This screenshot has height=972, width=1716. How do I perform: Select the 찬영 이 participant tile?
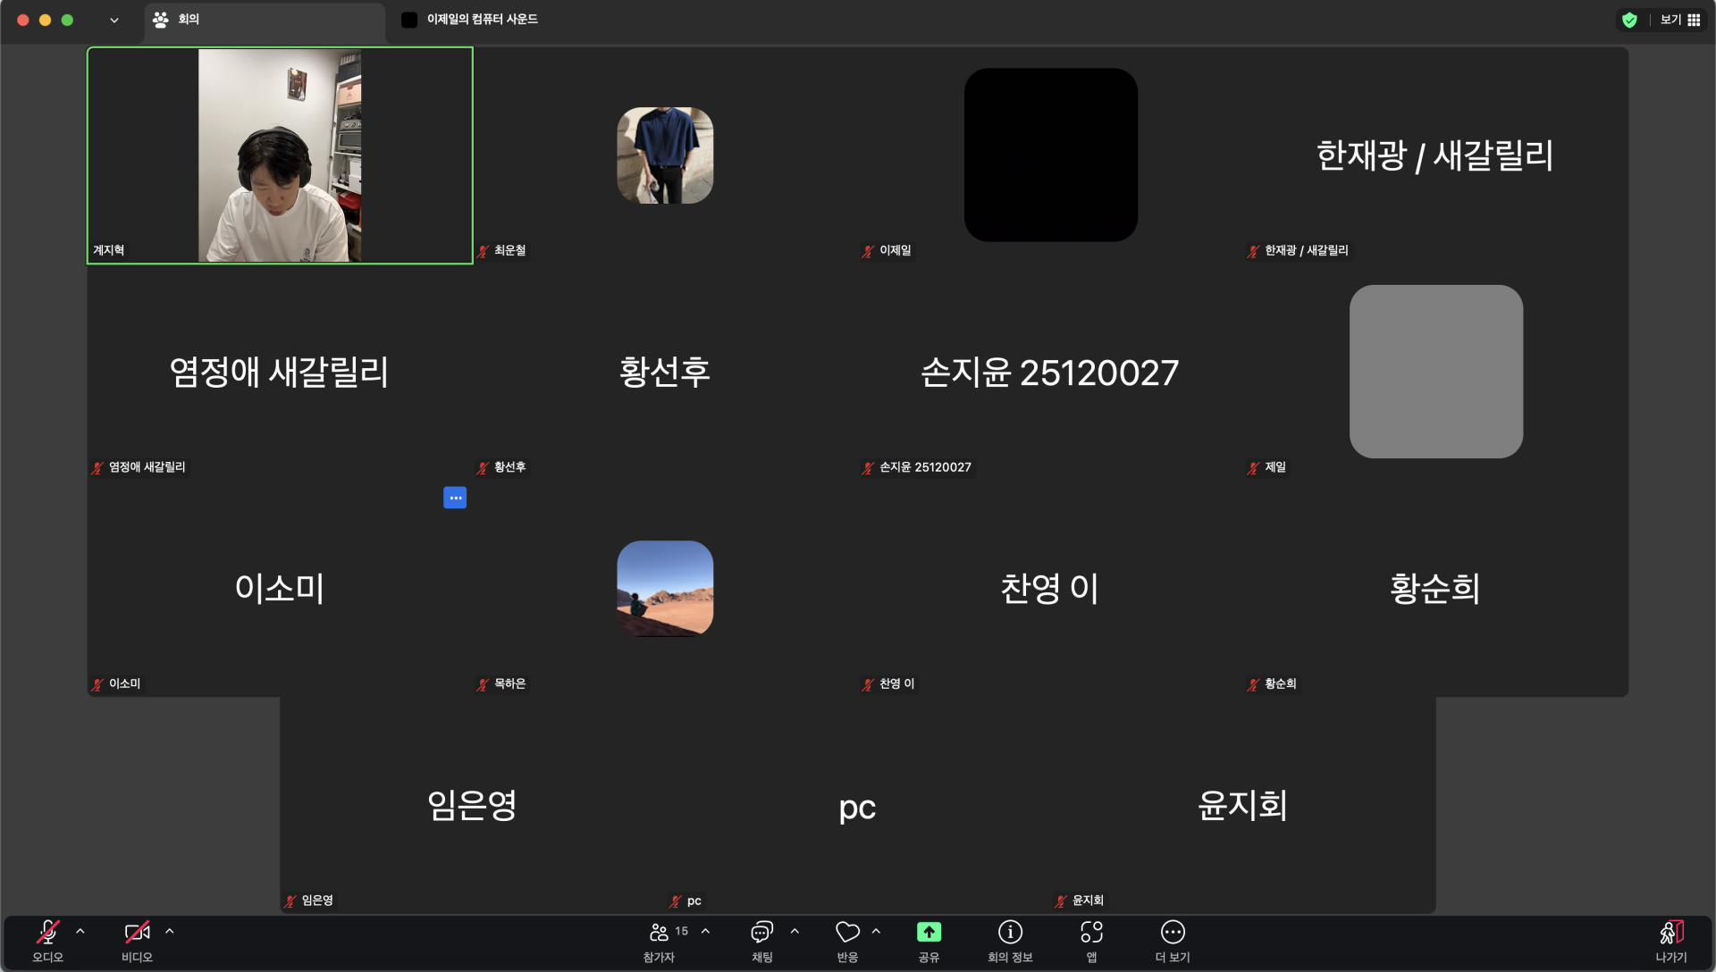pyautogui.click(x=1050, y=589)
